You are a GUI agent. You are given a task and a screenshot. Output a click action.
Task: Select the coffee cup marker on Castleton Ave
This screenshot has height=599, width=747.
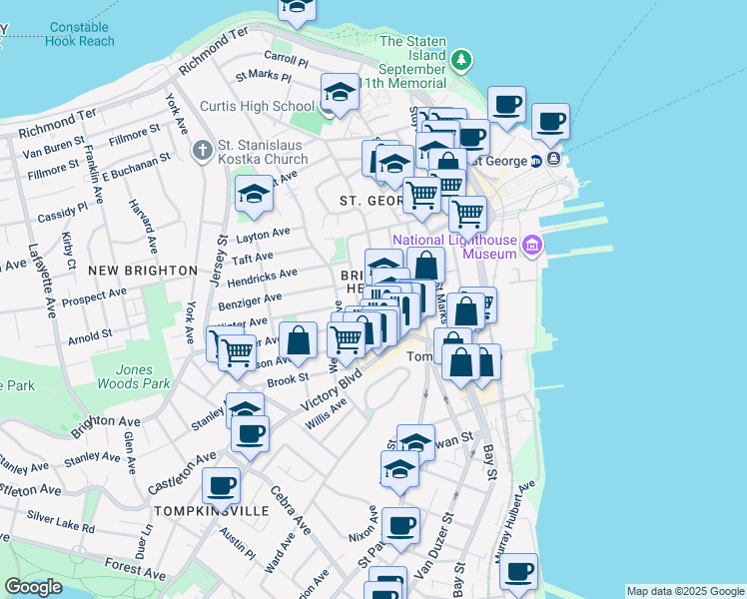pyautogui.click(x=250, y=435)
